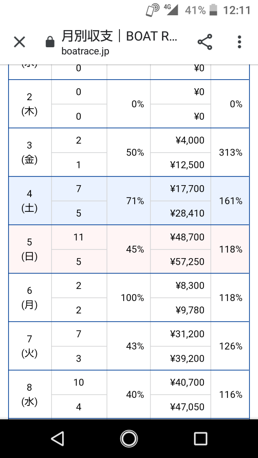Tap the share icon in toolbar
258x458 pixels.
[x=205, y=42]
